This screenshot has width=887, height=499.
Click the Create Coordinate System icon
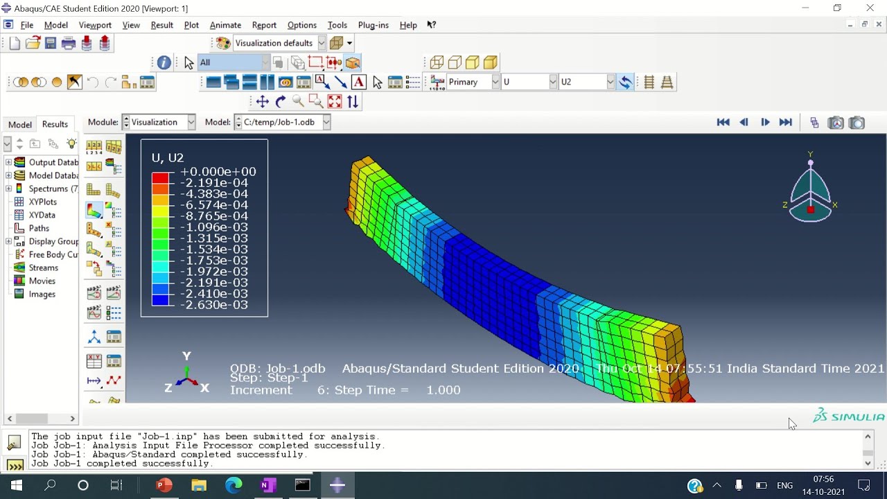[x=94, y=338]
